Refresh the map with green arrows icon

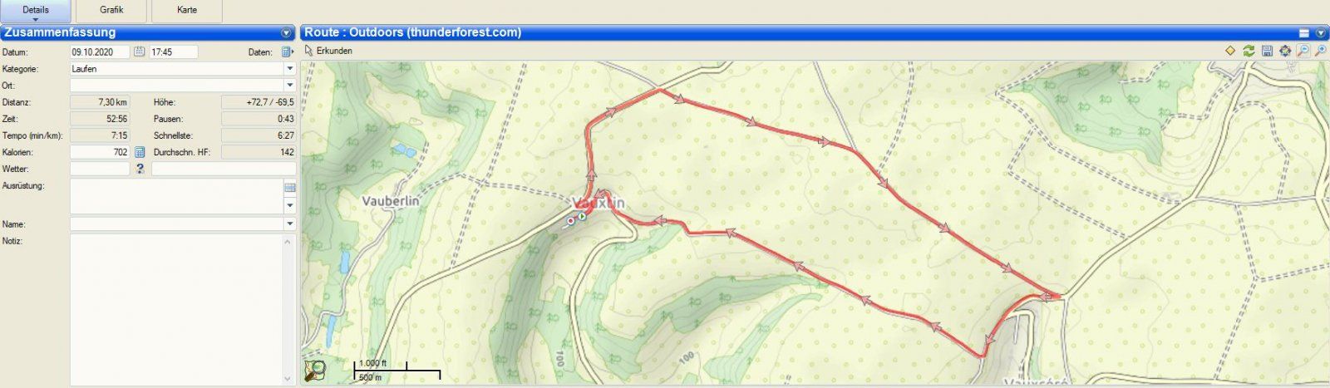click(x=1249, y=51)
